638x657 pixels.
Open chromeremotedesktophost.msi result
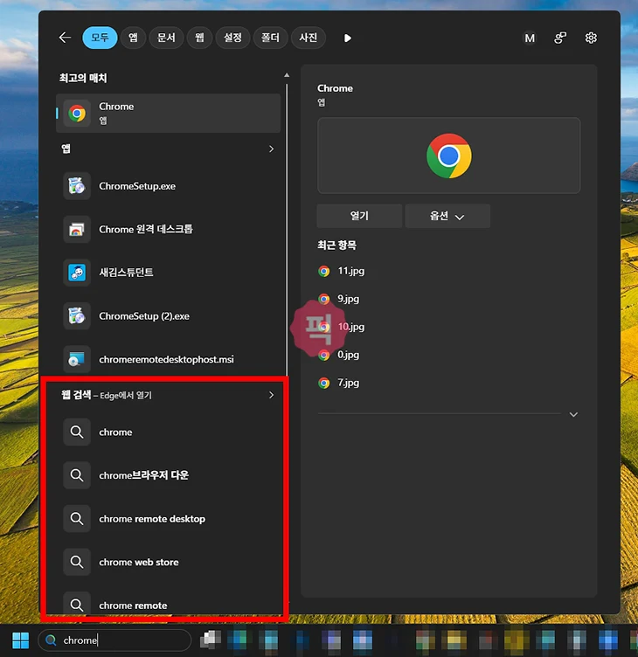click(168, 359)
